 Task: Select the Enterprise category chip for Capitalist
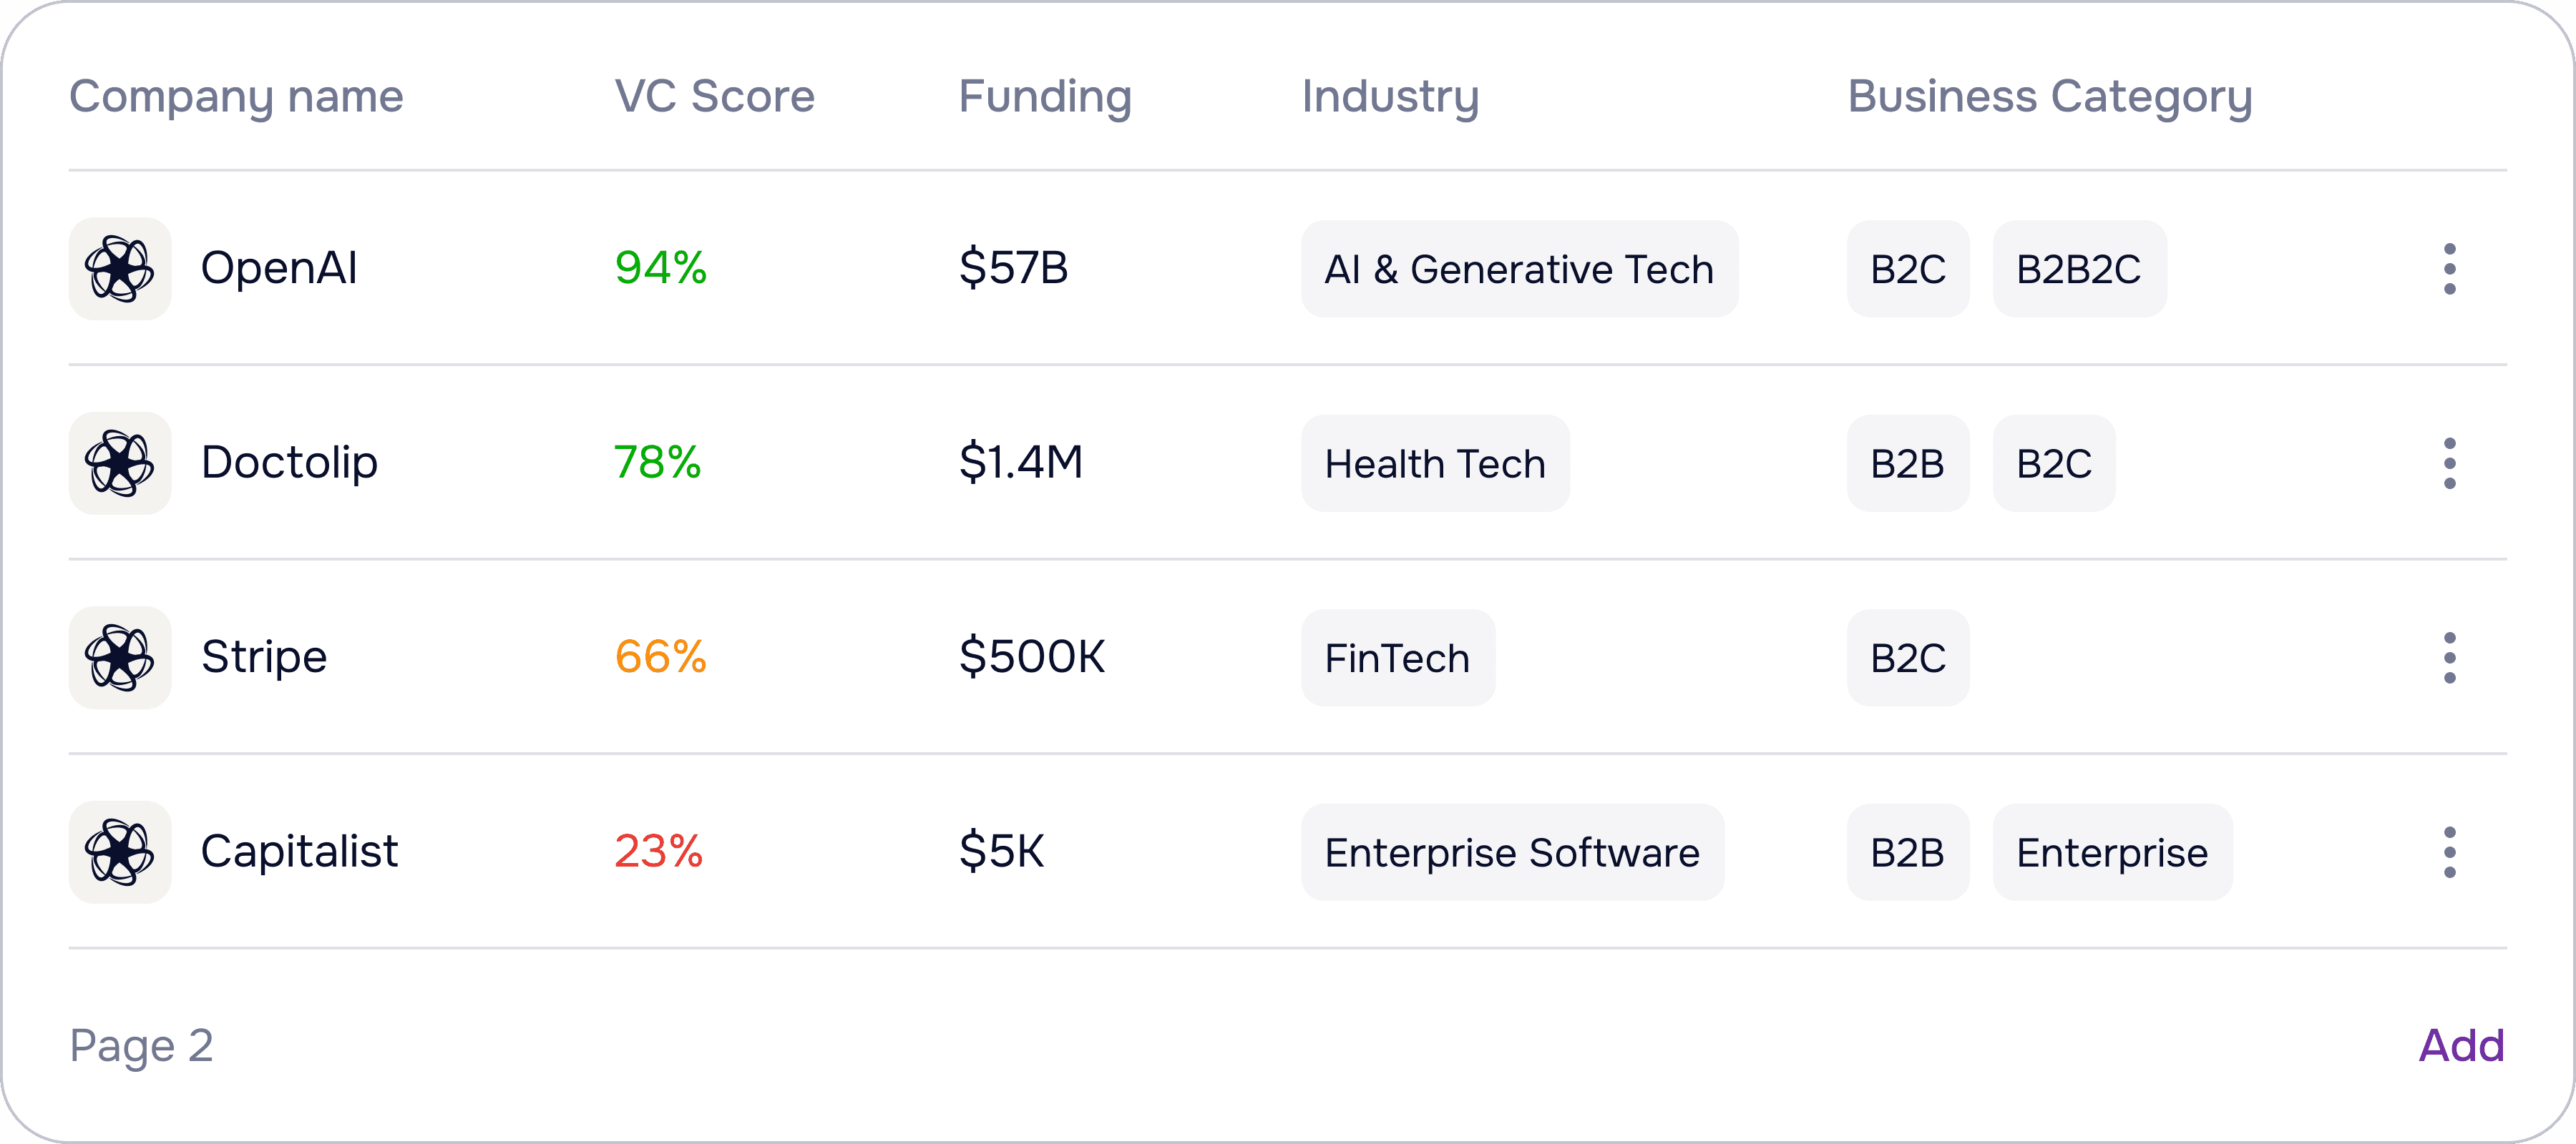point(2112,852)
